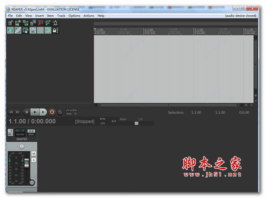The height and width of the screenshot is (198, 265).
Task: Click the Play transport button
Action: click(35, 112)
